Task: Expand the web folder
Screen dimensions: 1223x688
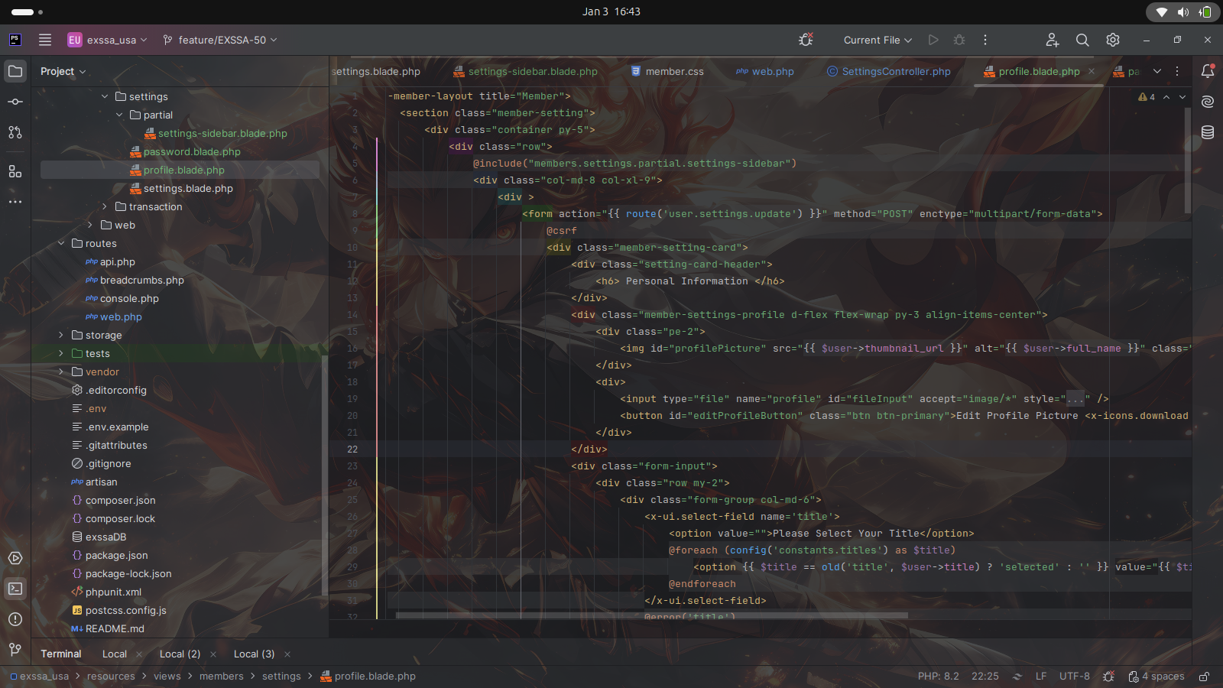Action: click(x=90, y=225)
